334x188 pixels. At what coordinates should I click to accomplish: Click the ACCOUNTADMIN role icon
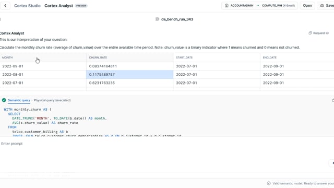(x=226, y=6)
